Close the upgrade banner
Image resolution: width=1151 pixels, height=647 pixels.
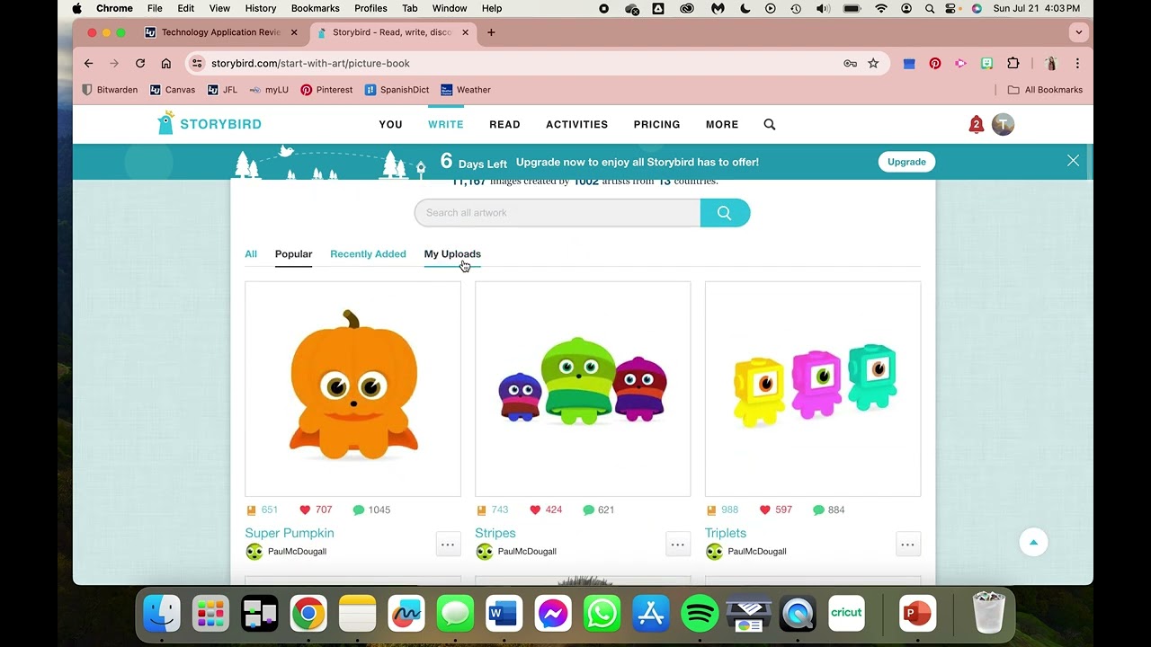click(1073, 161)
